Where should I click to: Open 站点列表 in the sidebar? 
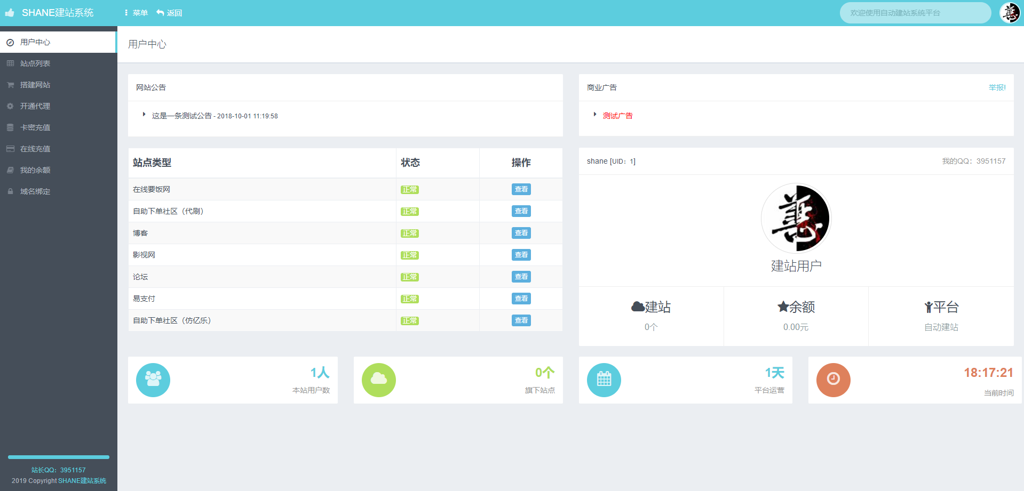pyautogui.click(x=35, y=63)
